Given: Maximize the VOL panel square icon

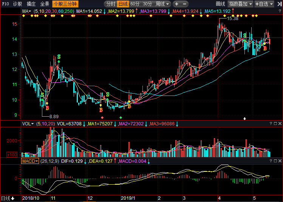Looking at the screenshot, I should 275,123.
